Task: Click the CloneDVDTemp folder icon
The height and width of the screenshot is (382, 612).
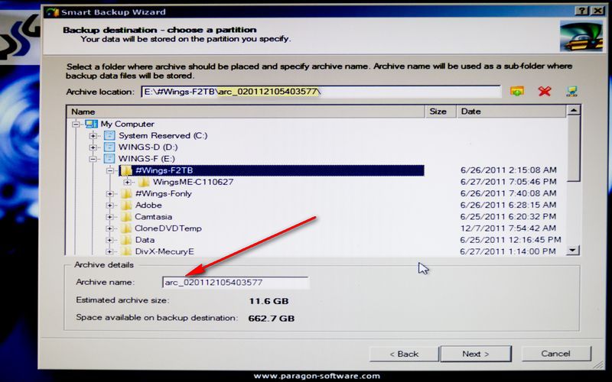Action: [x=126, y=228]
